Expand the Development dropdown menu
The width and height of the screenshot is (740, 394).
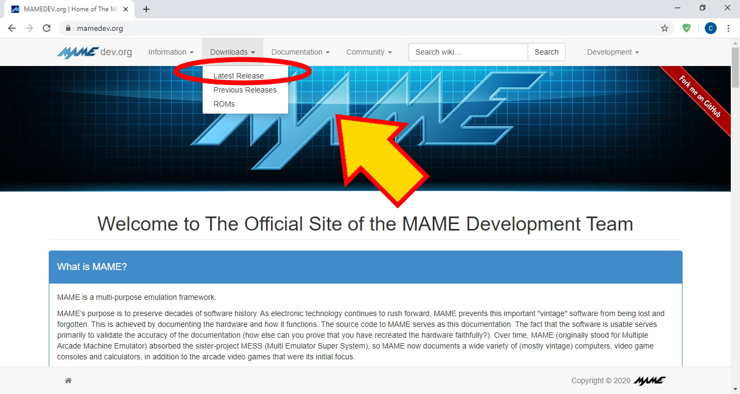click(613, 52)
